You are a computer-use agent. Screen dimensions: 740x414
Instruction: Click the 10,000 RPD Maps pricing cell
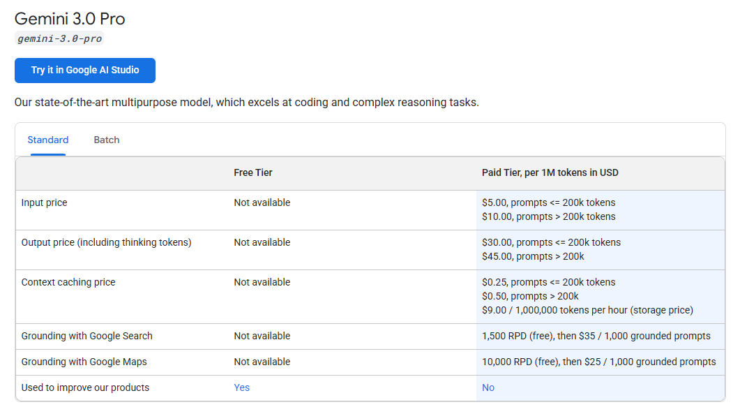tap(598, 362)
